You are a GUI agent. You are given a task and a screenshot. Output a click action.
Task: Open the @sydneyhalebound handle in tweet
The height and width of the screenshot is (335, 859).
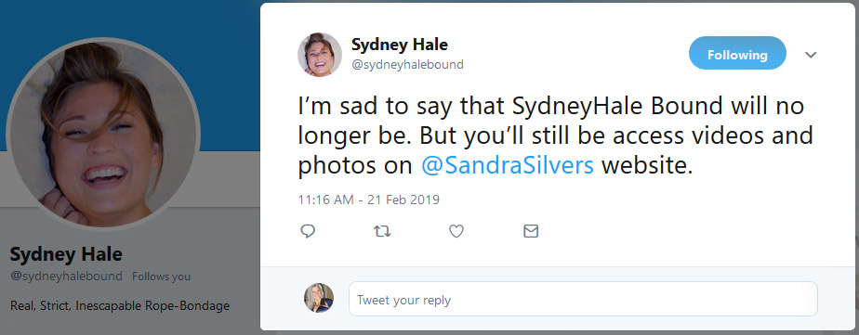tap(407, 64)
